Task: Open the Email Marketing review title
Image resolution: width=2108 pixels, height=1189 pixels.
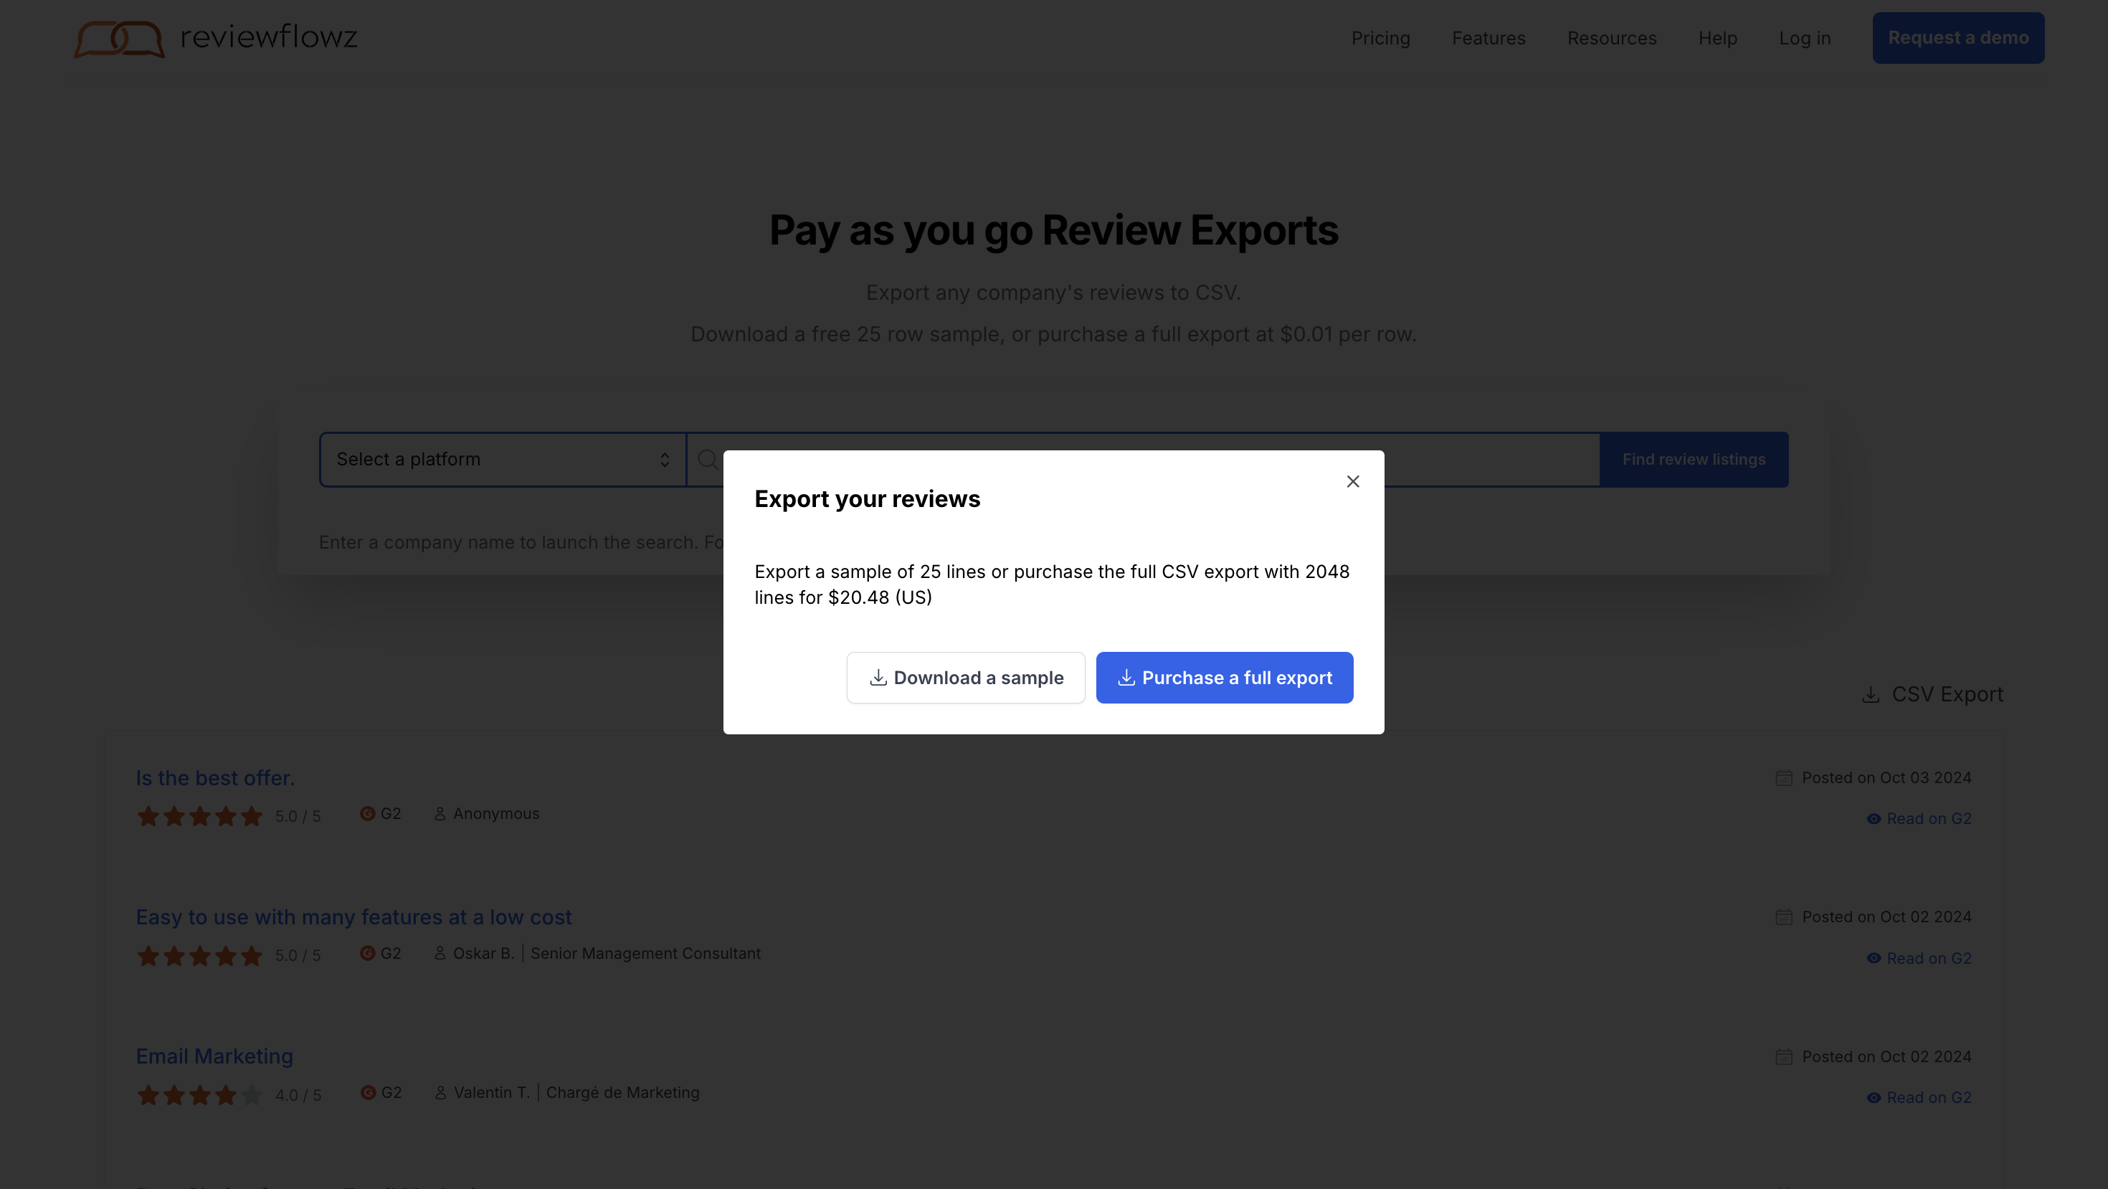Action: [214, 1056]
